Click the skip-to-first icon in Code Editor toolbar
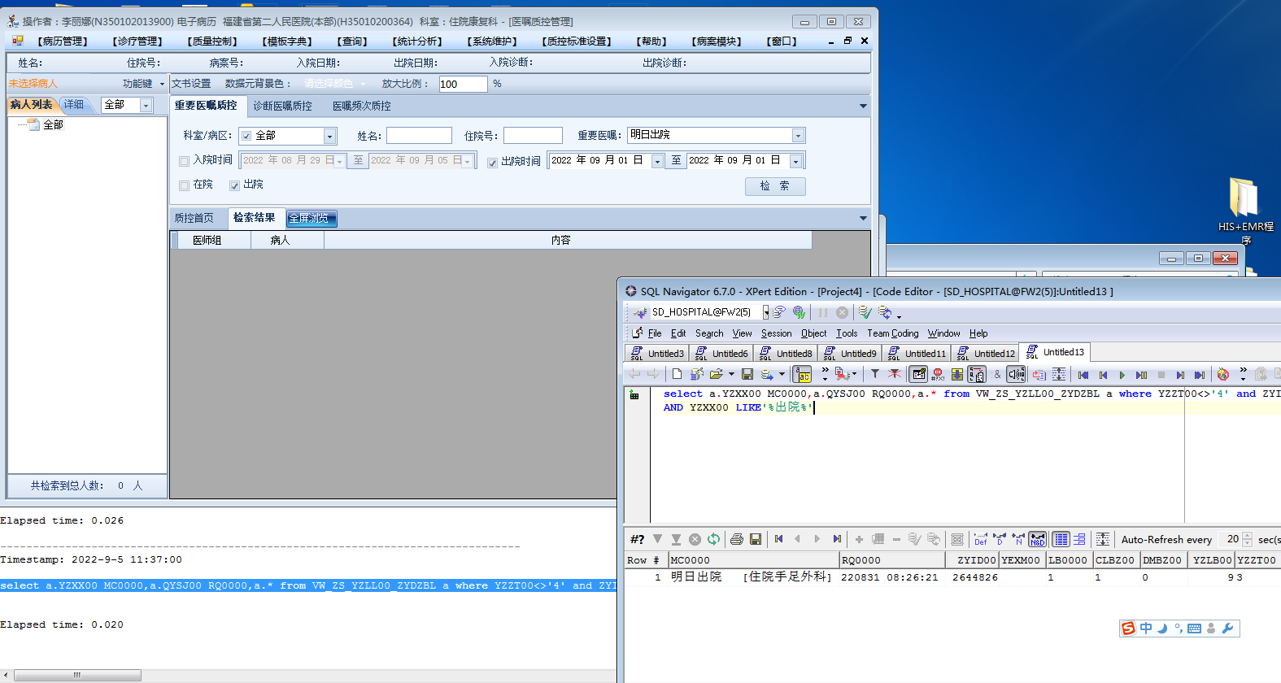The image size is (1281, 683). pos(1083,375)
